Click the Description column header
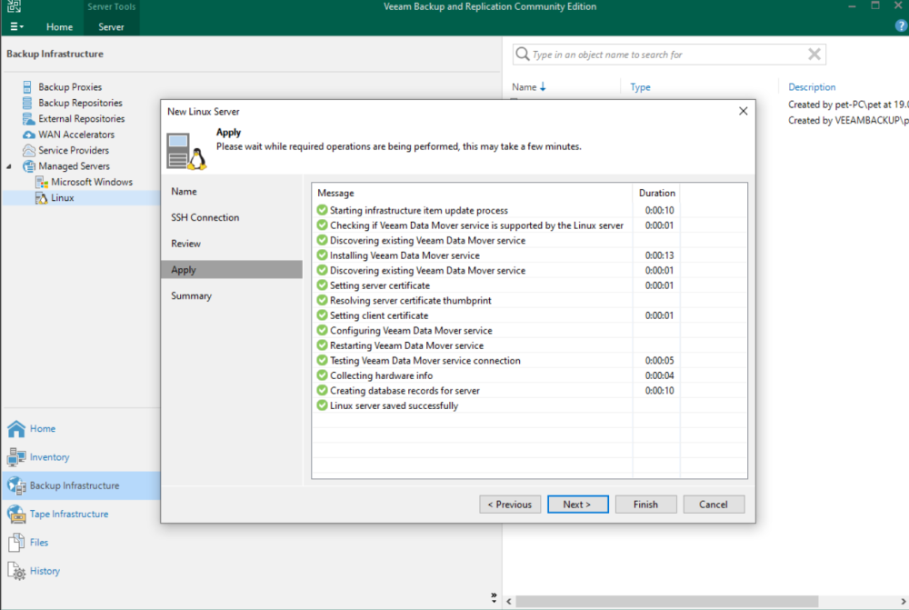This screenshot has width=909, height=610. [x=812, y=87]
